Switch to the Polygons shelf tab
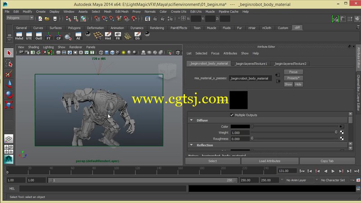361x203 pixels. coord(74,28)
